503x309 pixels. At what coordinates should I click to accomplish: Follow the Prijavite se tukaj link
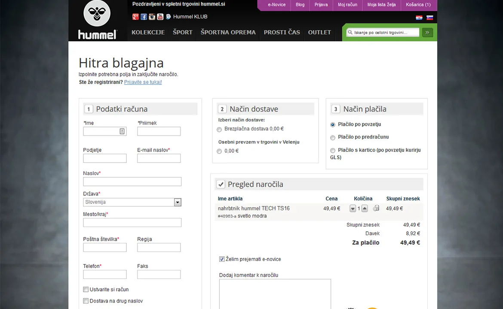pyautogui.click(x=143, y=82)
